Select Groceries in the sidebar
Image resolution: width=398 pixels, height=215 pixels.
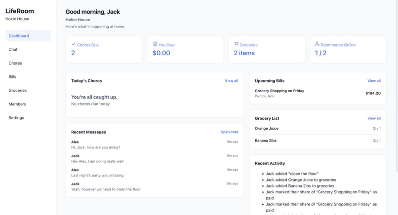pyautogui.click(x=28, y=91)
